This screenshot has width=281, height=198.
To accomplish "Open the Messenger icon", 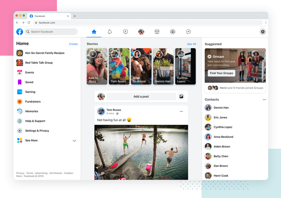I will tap(188, 32).
